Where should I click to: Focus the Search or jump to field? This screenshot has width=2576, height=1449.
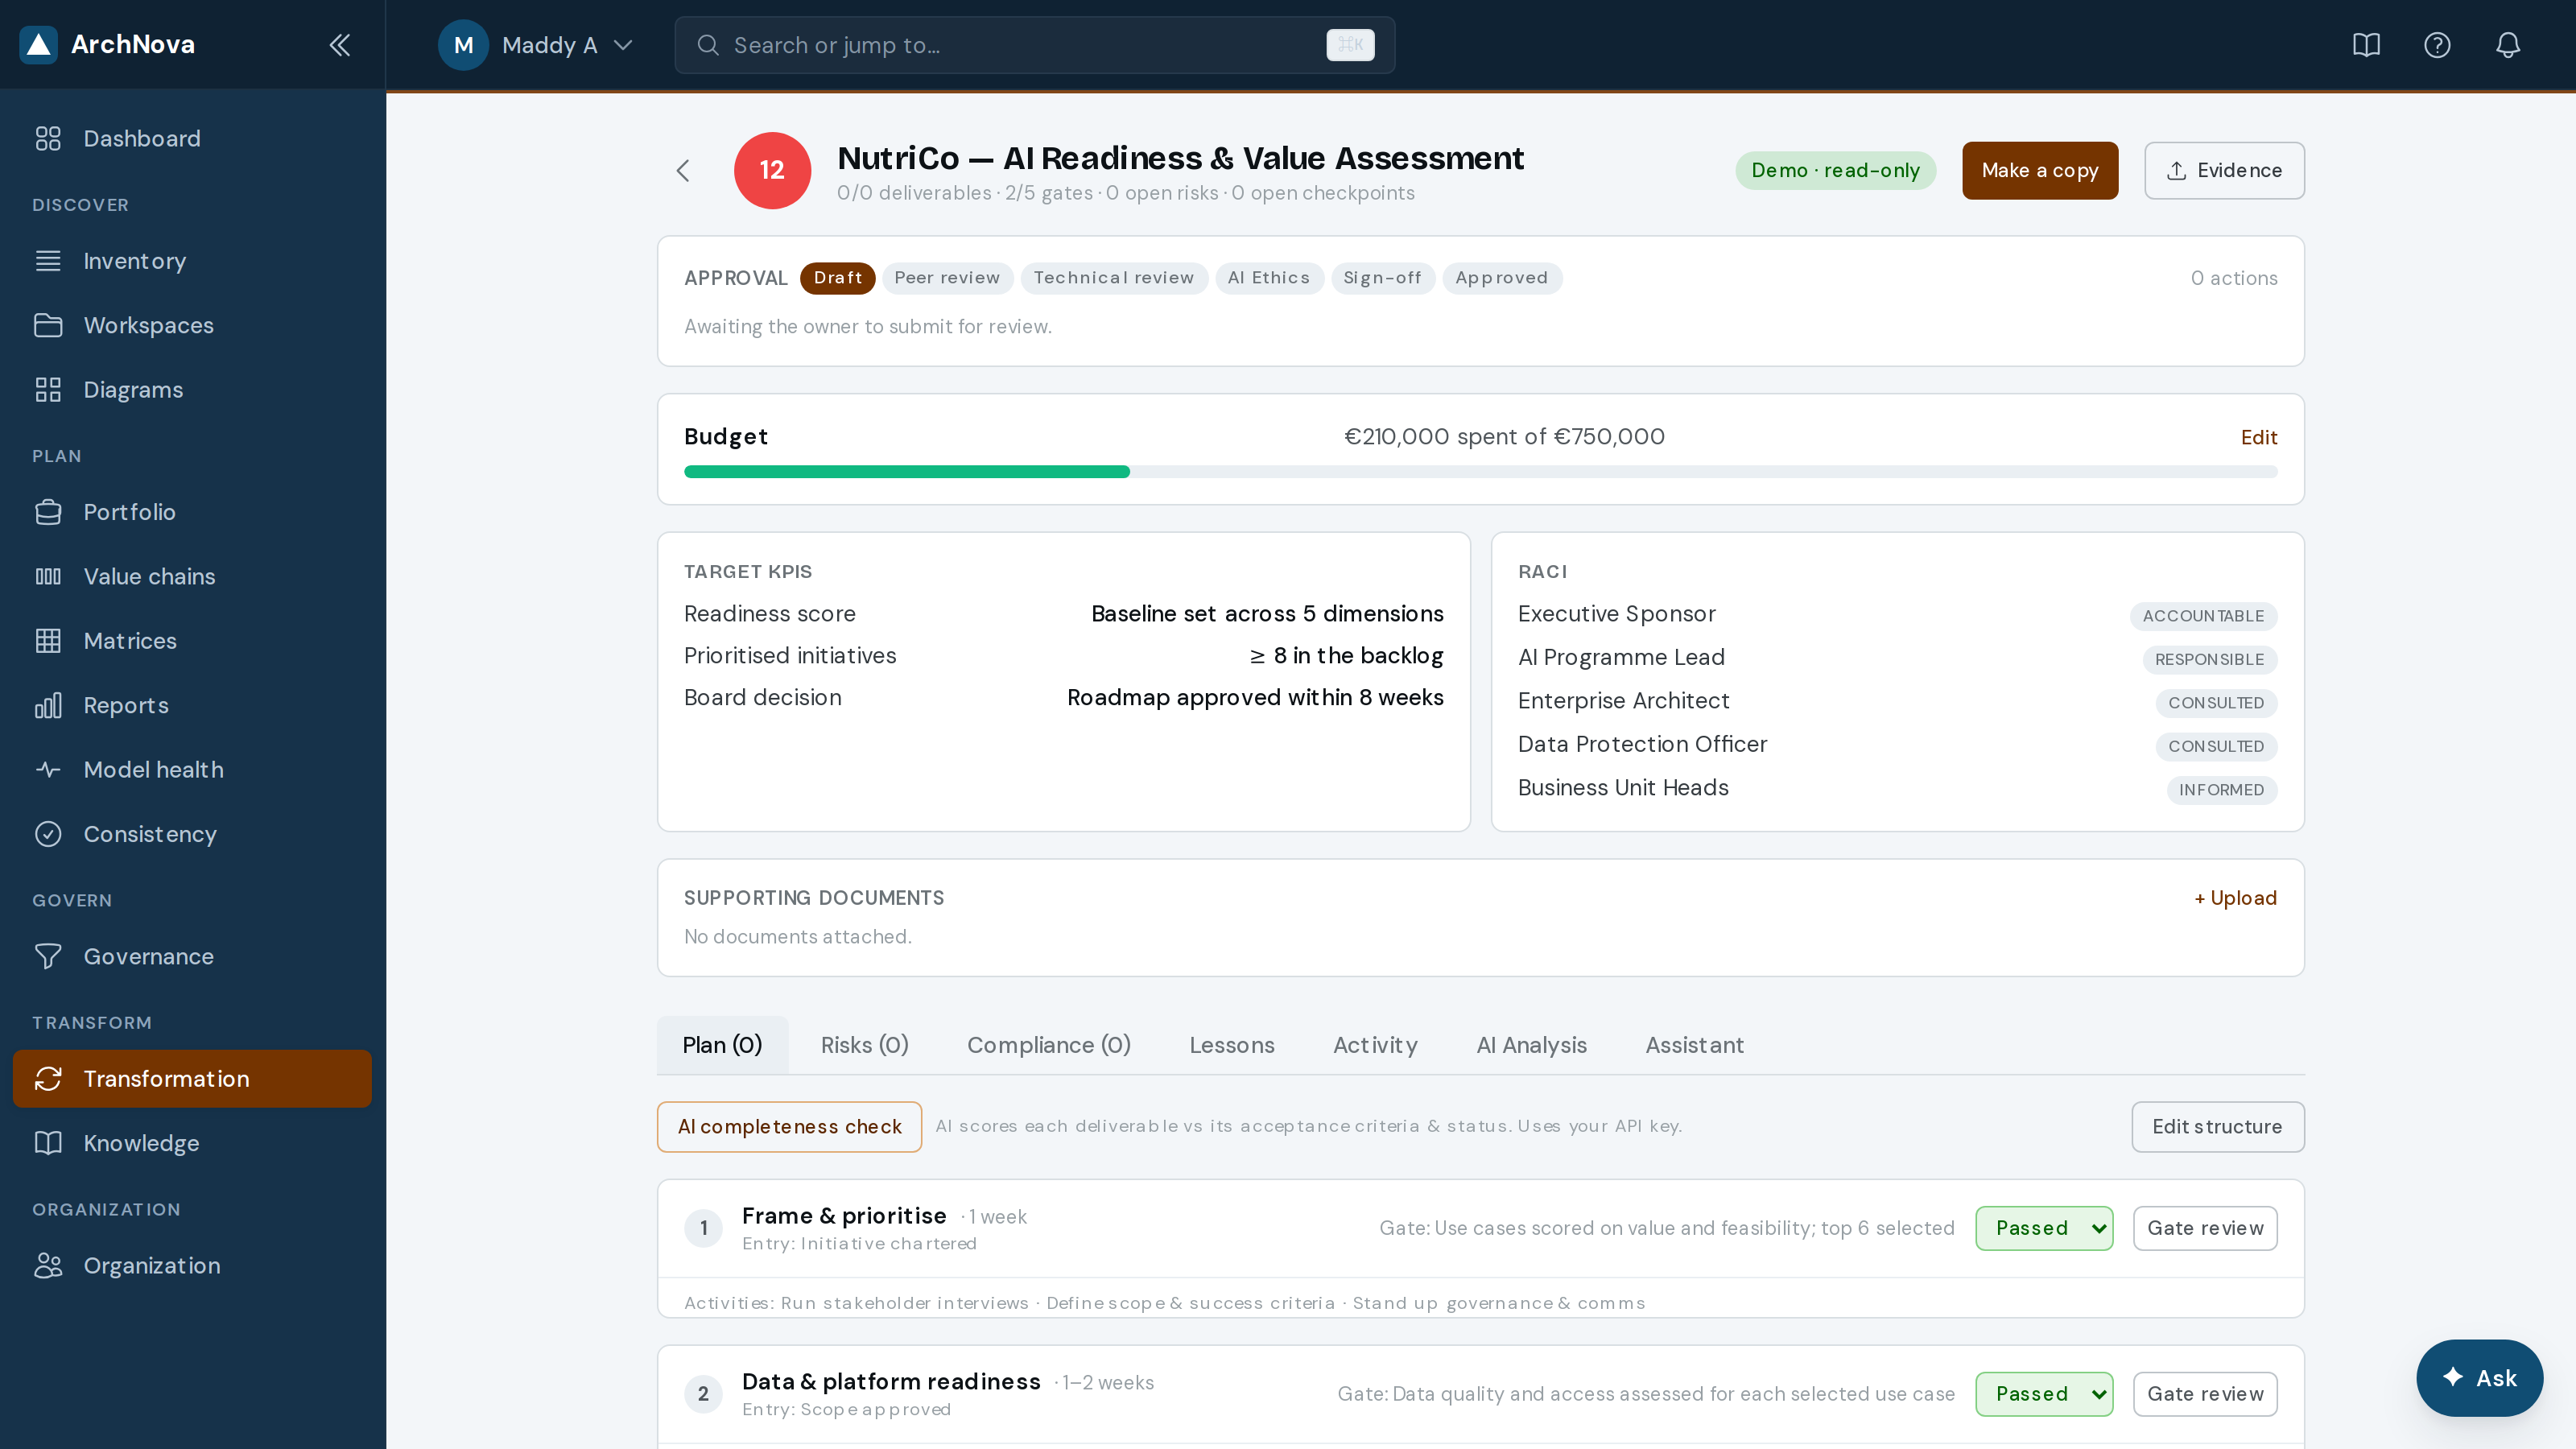[x=1034, y=45]
